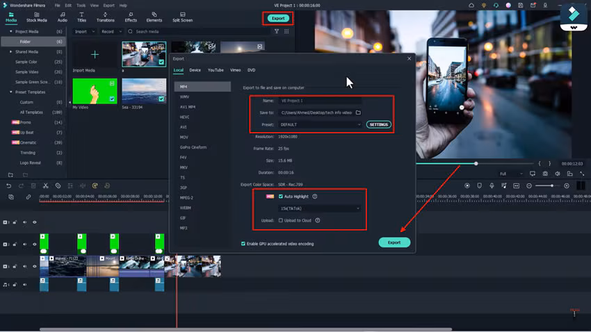
Task: Select MP4 export format
Action: point(202,87)
